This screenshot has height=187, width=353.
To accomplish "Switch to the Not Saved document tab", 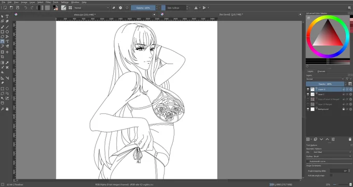I will click(231, 15).
